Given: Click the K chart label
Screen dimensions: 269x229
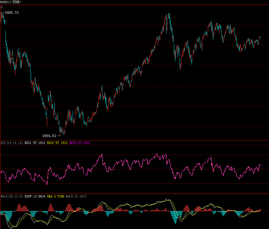Looking at the screenshot, I should pos(2,7).
